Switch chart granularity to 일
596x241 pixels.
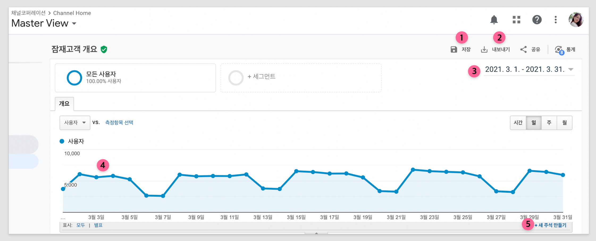(534, 123)
